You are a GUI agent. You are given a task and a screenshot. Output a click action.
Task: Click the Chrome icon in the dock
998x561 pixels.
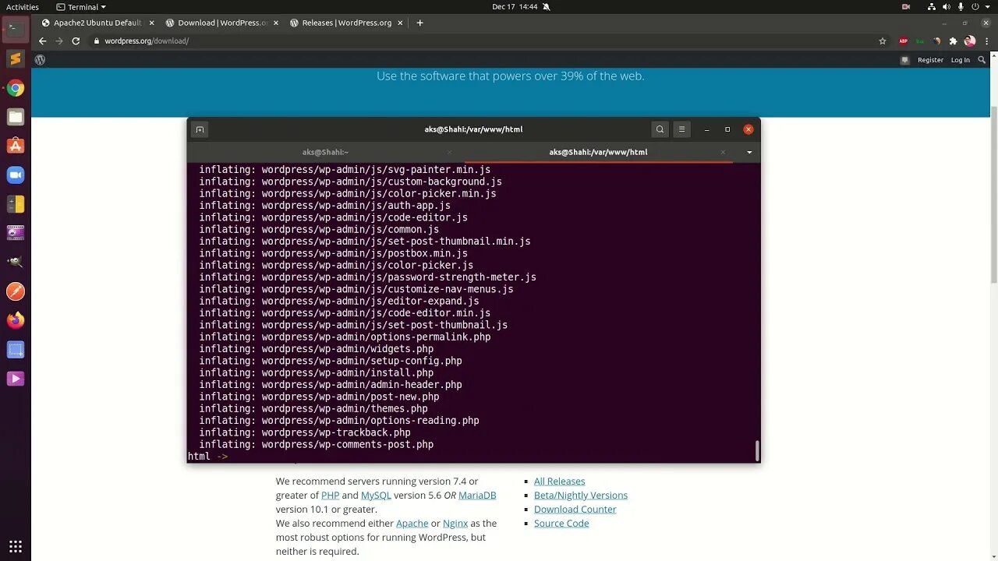(x=16, y=88)
